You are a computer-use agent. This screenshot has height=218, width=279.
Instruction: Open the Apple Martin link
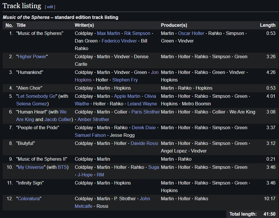127,96
